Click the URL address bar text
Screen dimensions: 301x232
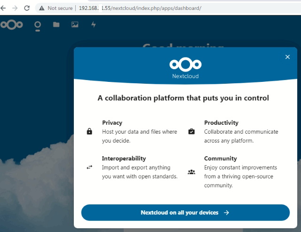[140, 8]
